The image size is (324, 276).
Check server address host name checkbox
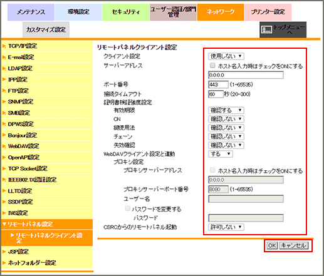click(212, 66)
